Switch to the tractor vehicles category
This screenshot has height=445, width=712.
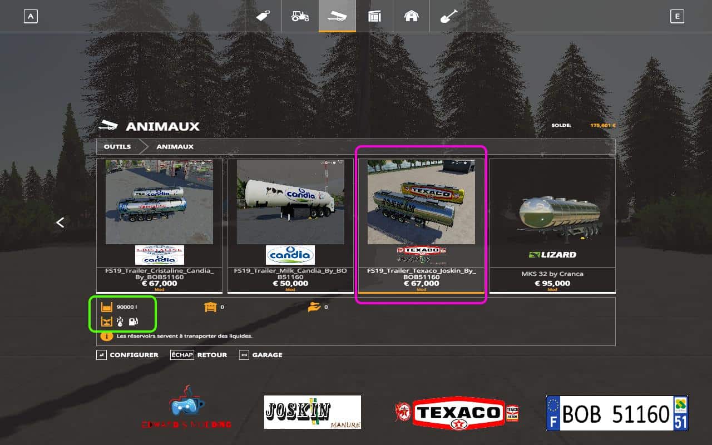(300, 16)
